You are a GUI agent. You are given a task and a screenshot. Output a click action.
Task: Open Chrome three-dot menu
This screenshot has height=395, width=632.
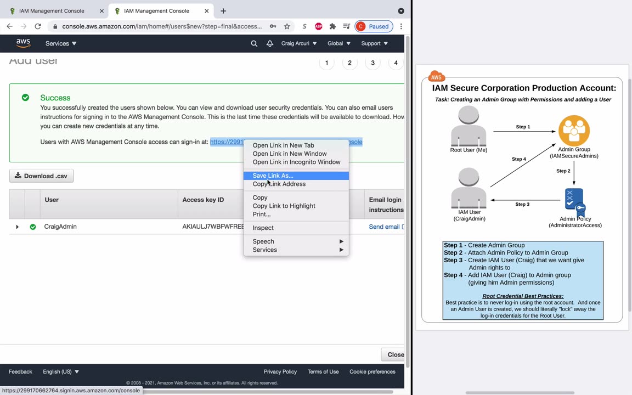click(x=401, y=26)
